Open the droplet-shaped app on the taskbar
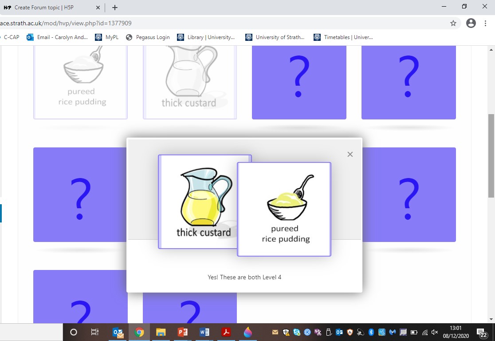Screen dimensions: 495x341 (248, 332)
